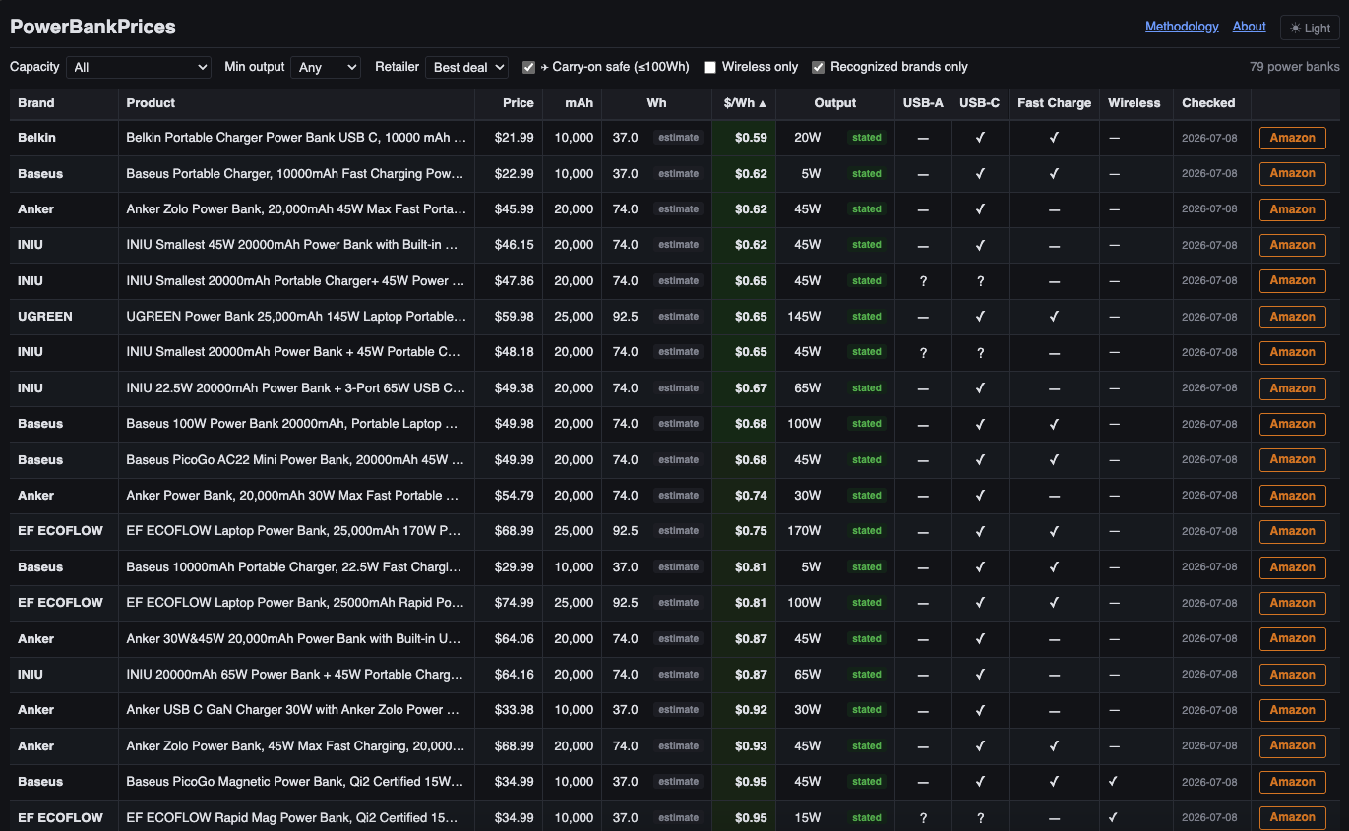Click Amazon for the $22.99 Baseus charger
The width and height of the screenshot is (1349, 831).
click(1292, 173)
